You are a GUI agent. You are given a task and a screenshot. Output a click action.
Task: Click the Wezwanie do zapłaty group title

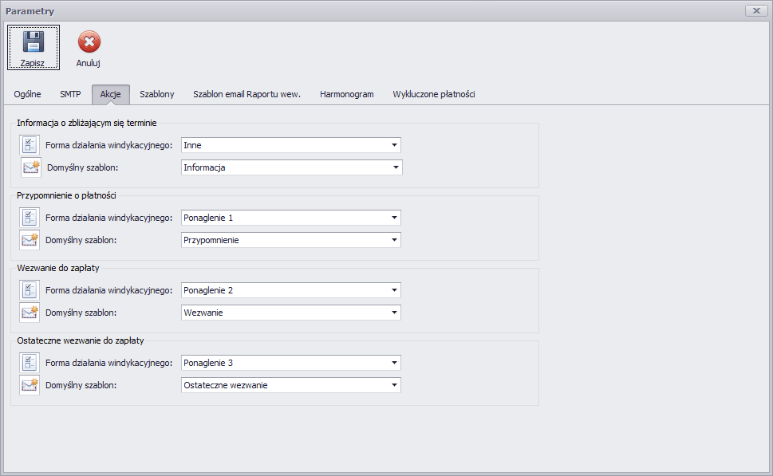tap(58, 268)
